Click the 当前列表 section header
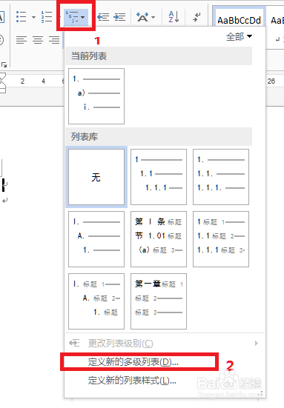Screen dimensions: 284x408 point(159,56)
